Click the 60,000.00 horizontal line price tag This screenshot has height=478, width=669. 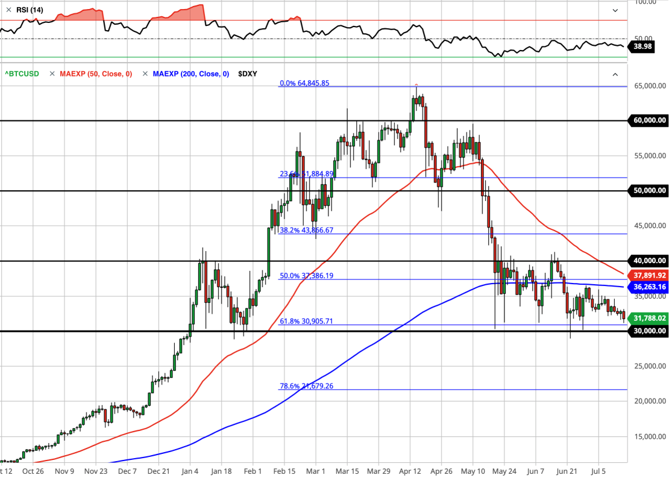648,120
